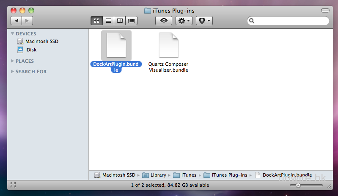The height and width of the screenshot is (196, 338).
Task: Expand the PLACES sidebar section
Action: click(13, 61)
